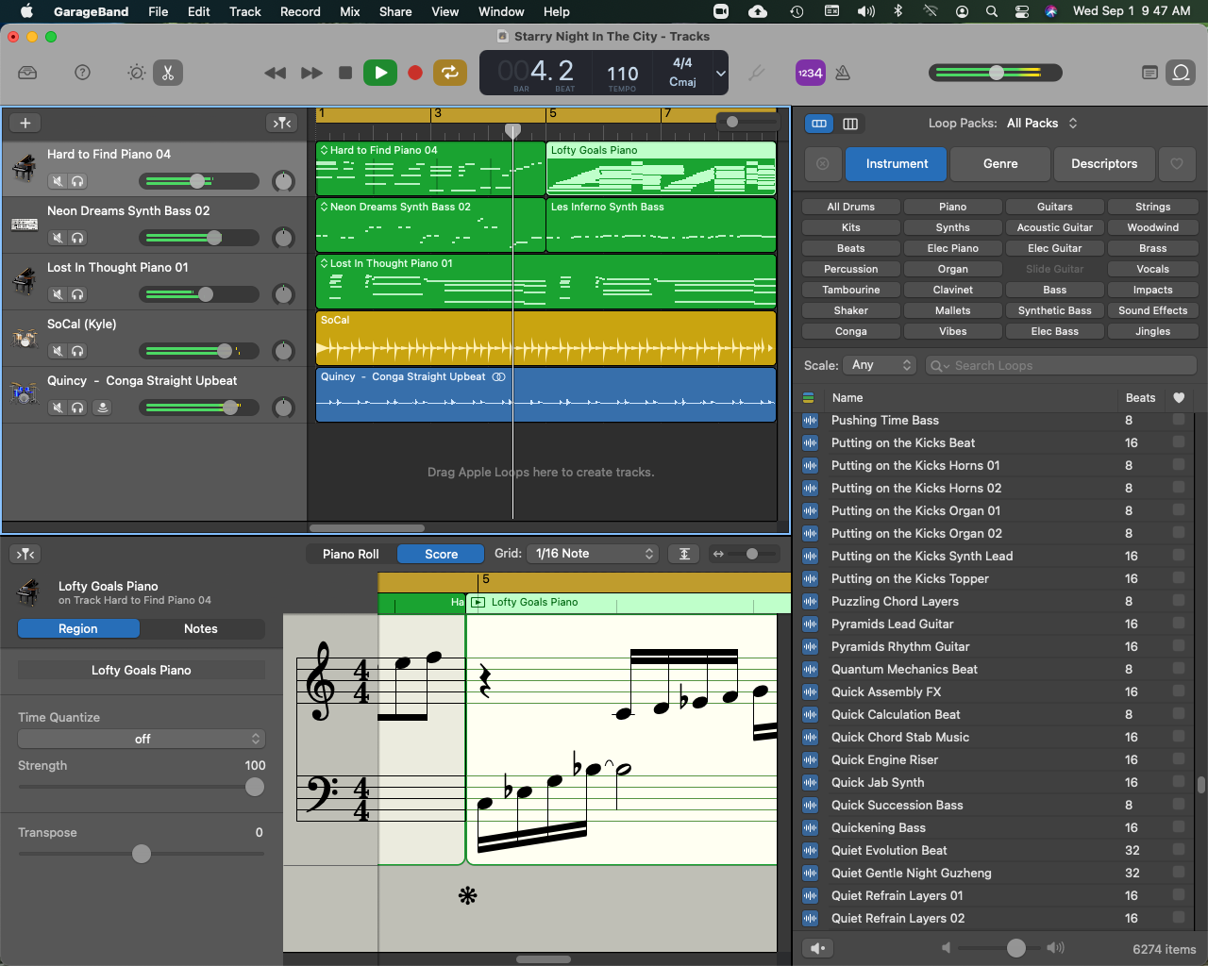Filter loops by All Drums
1208x966 pixels.
coord(850,207)
